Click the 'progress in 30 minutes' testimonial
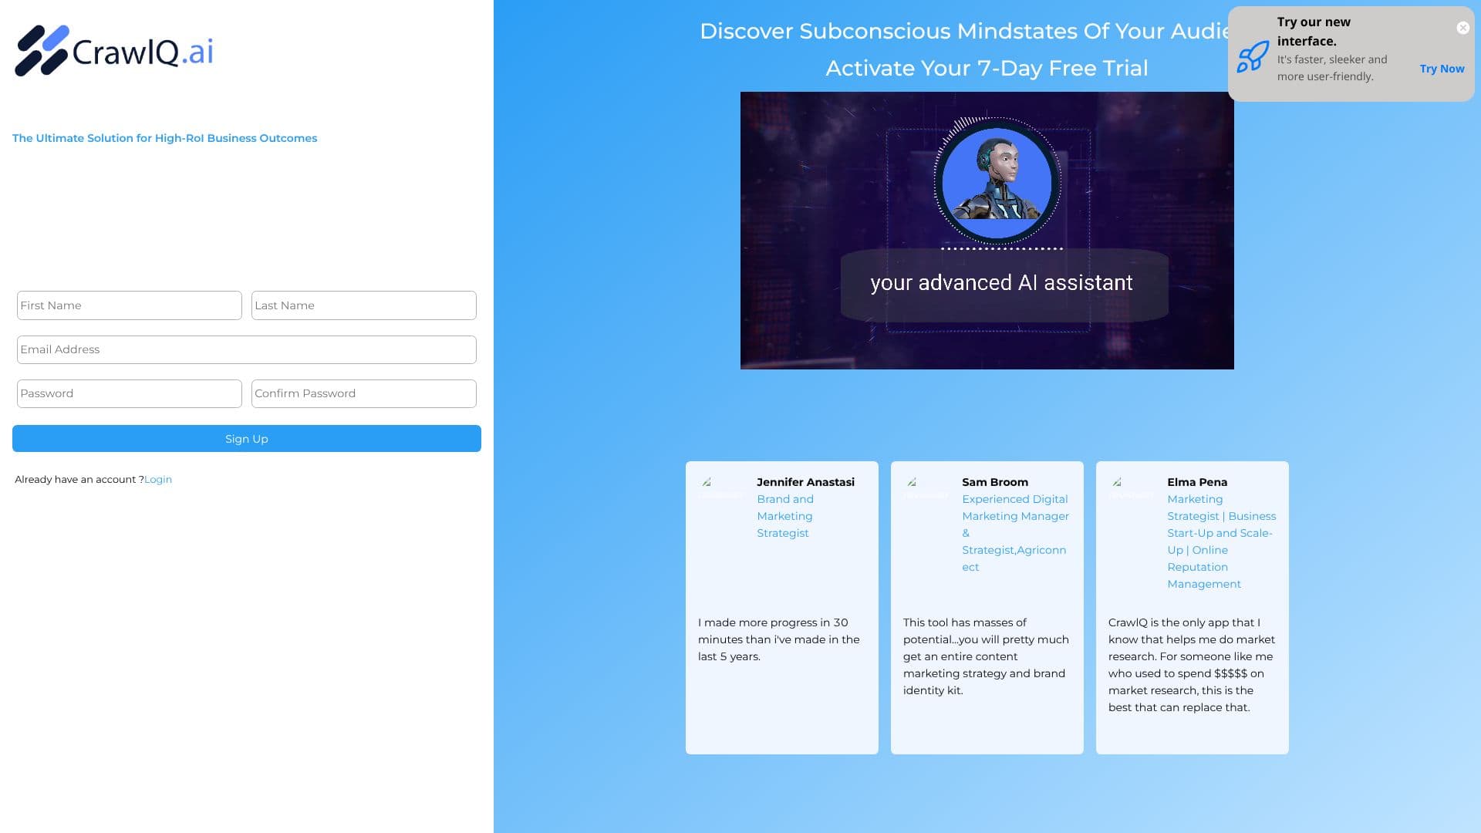1481x833 pixels. click(778, 639)
